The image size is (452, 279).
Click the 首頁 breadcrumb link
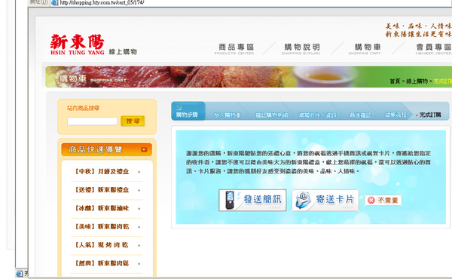click(395, 81)
